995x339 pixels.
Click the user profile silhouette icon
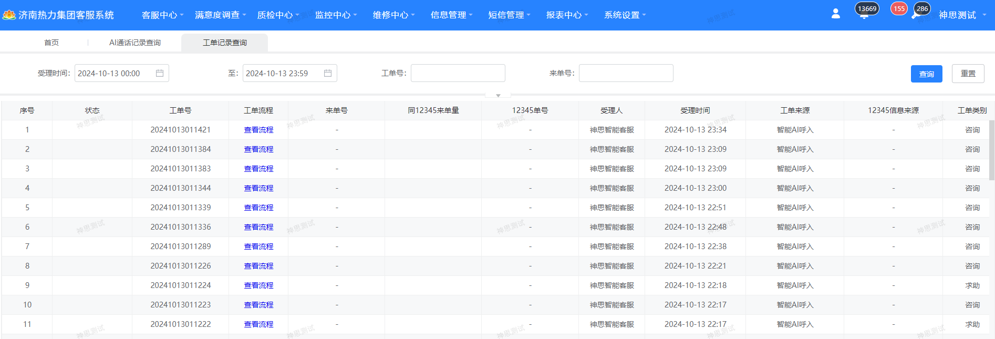point(835,14)
